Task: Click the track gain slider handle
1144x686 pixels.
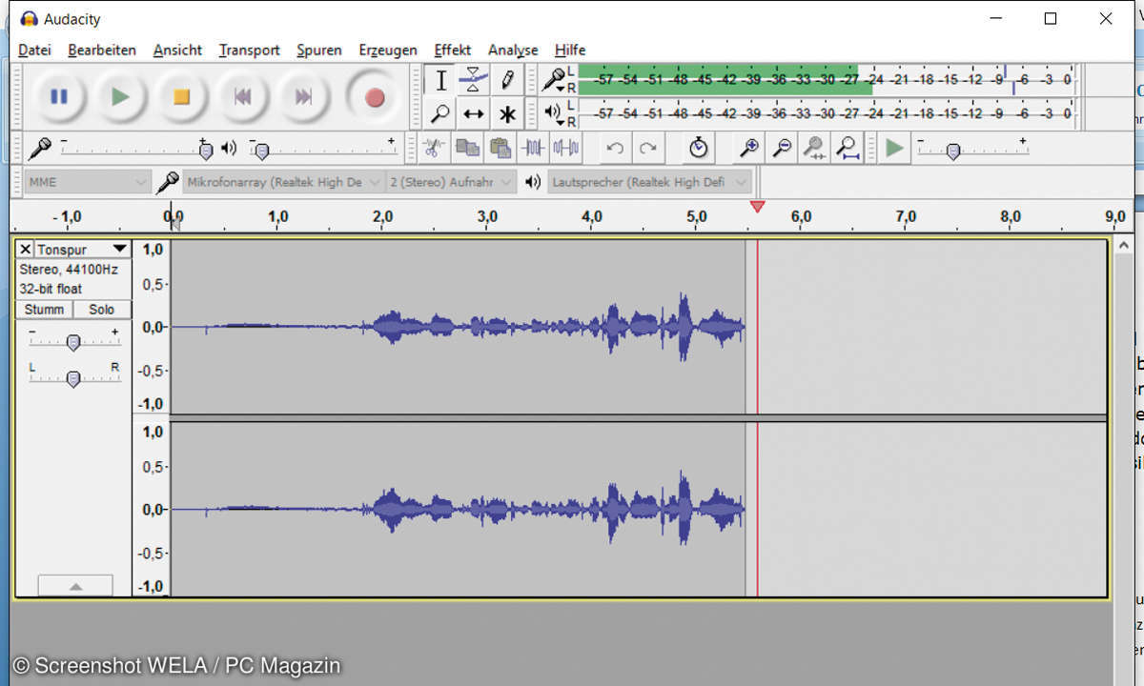Action: point(72,343)
